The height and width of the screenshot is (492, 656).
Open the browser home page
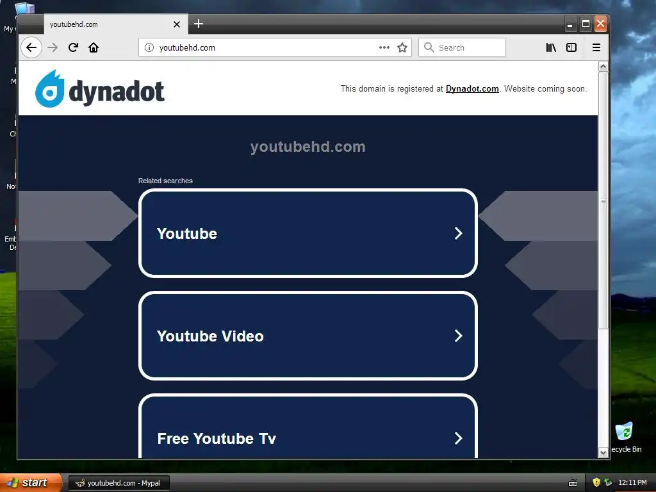point(94,47)
